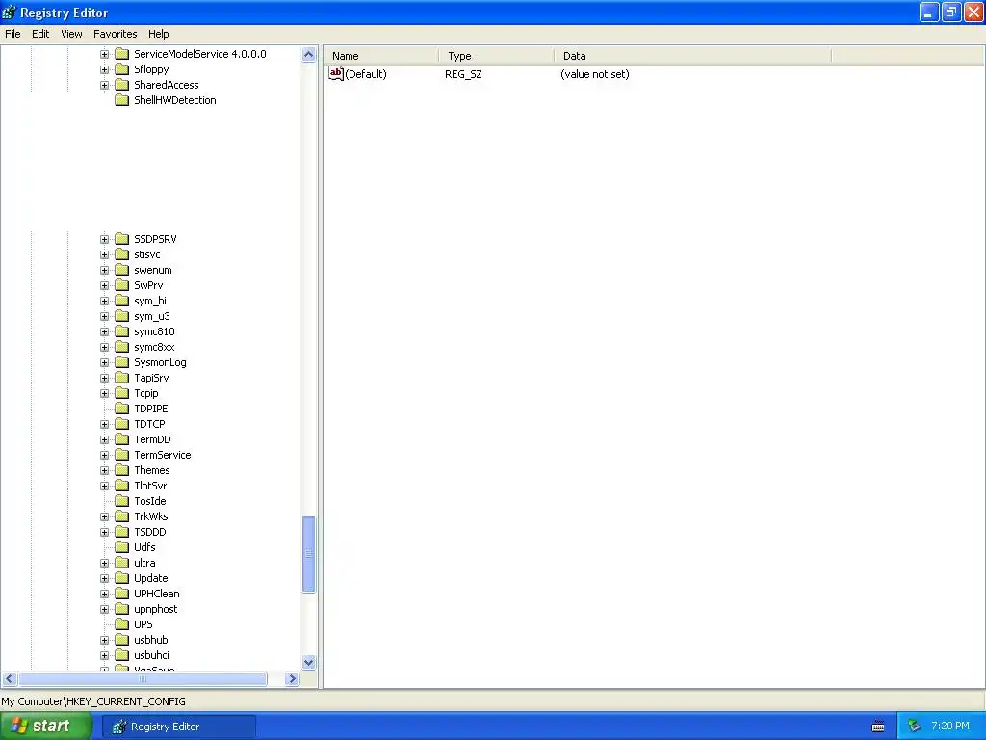Expand the usbhub key
This screenshot has width=986, height=740.
104,640
